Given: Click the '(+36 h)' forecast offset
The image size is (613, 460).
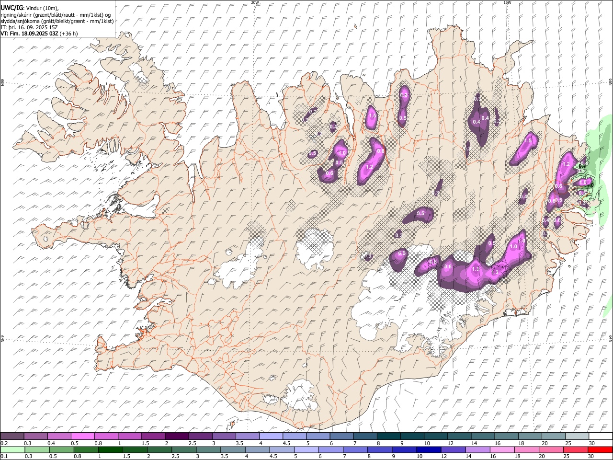Looking at the screenshot, I should coord(69,34).
